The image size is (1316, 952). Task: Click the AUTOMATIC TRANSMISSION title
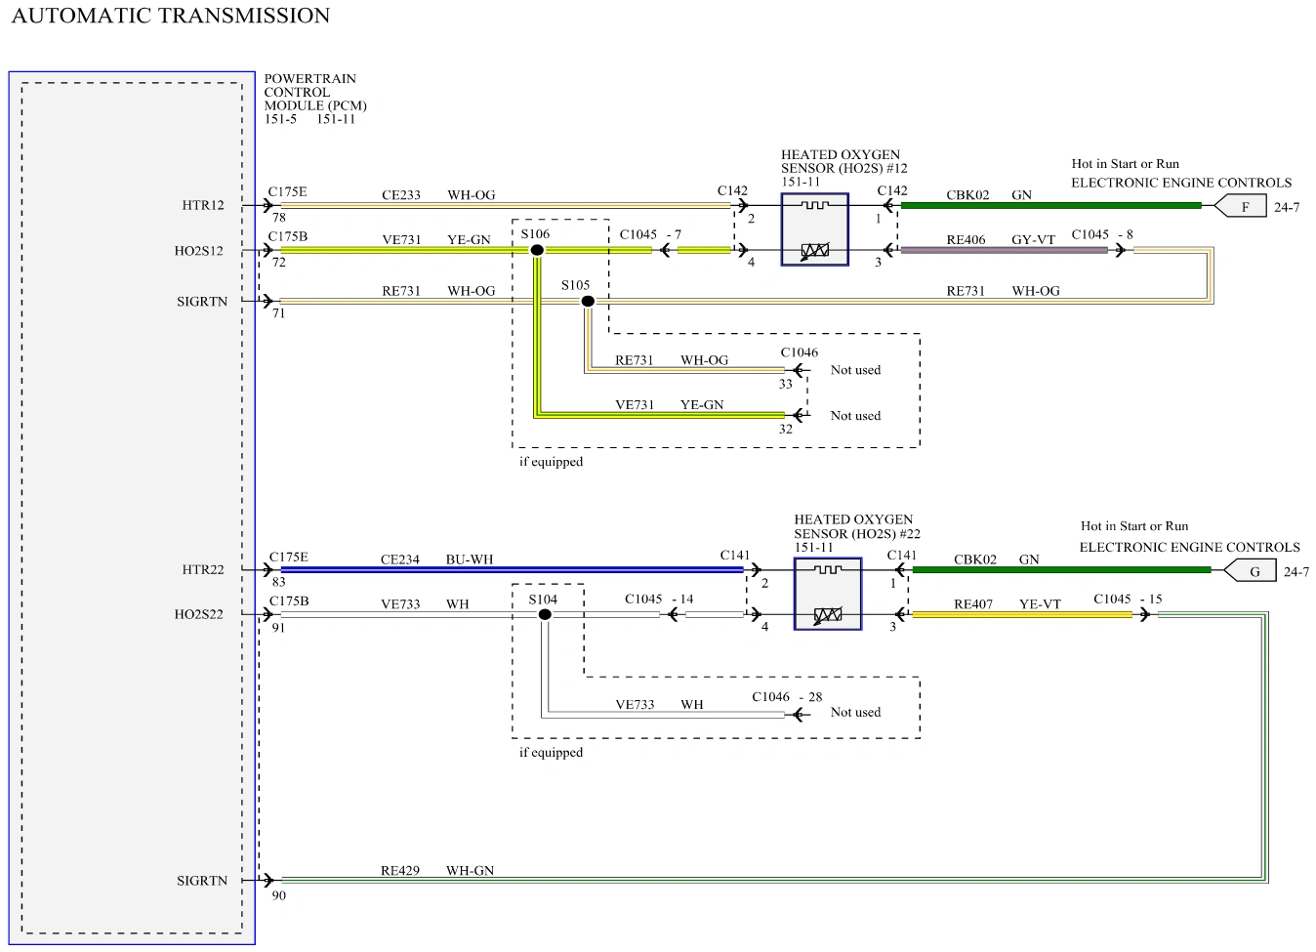point(171,16)
